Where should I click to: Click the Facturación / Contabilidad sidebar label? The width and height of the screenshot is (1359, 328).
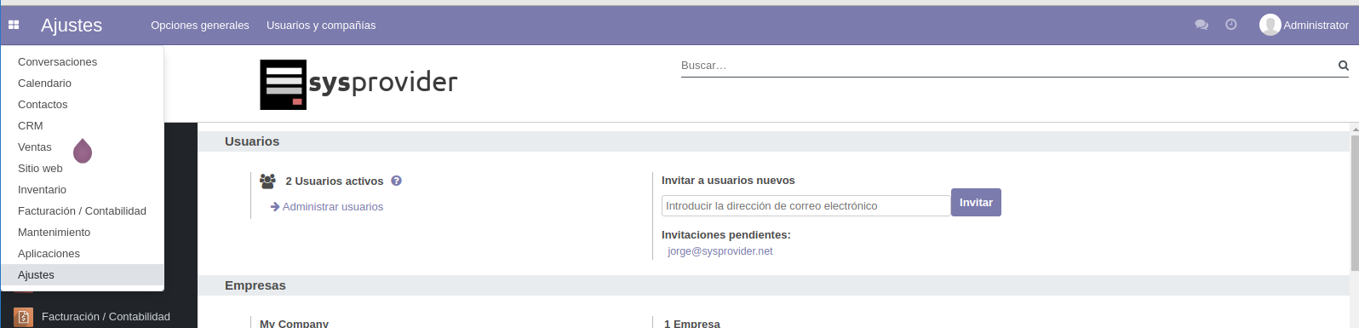106,317
